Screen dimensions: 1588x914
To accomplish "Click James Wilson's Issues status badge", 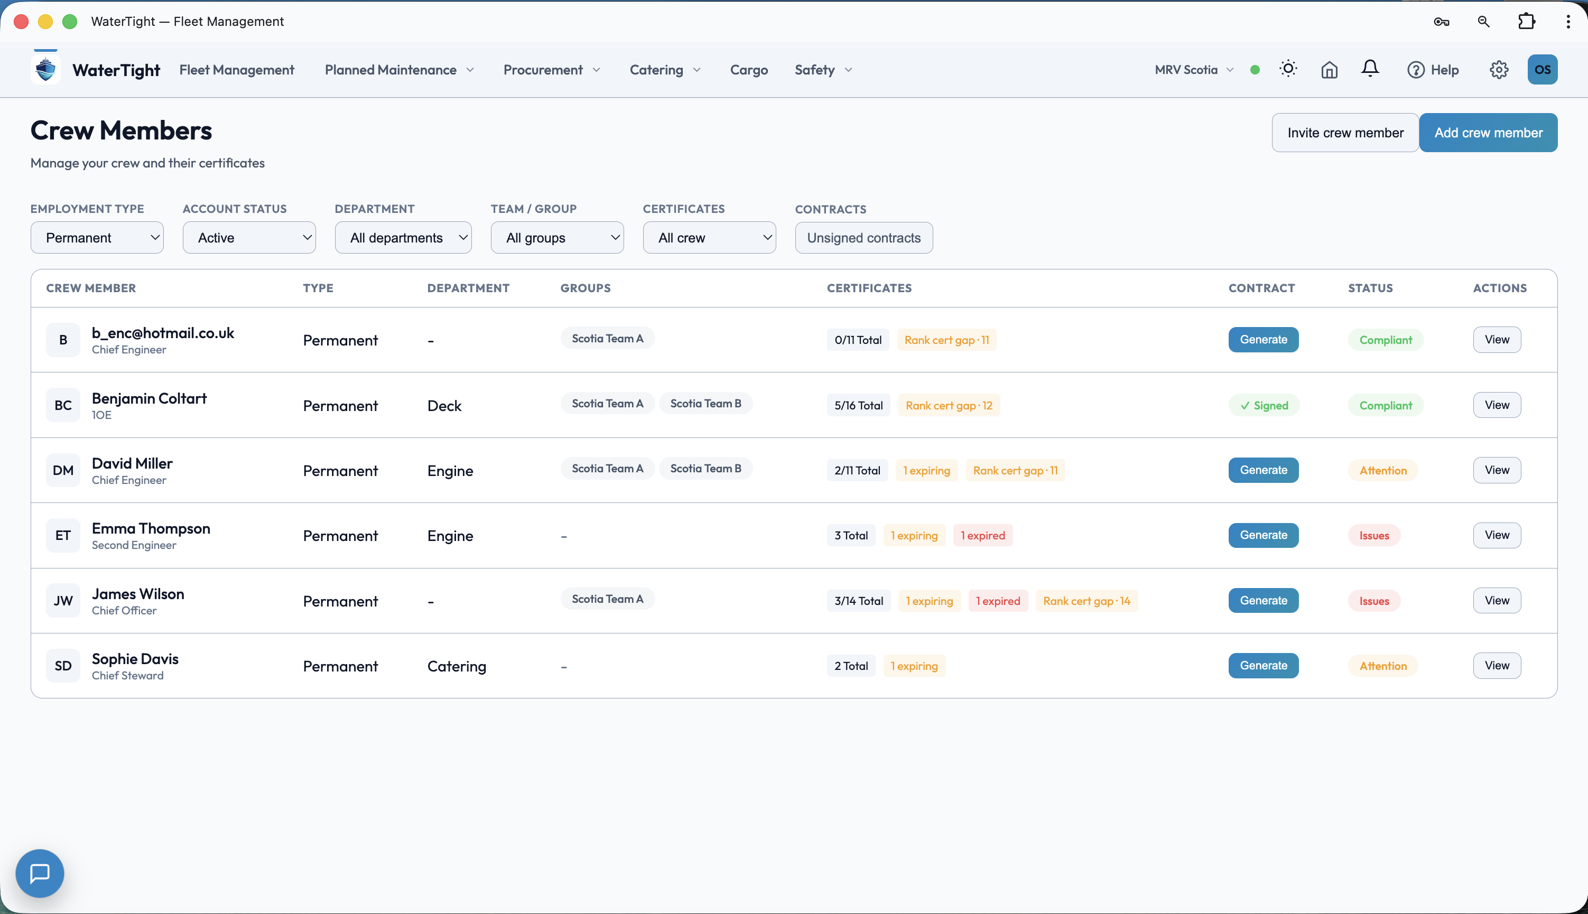I will click(1374, 601).
